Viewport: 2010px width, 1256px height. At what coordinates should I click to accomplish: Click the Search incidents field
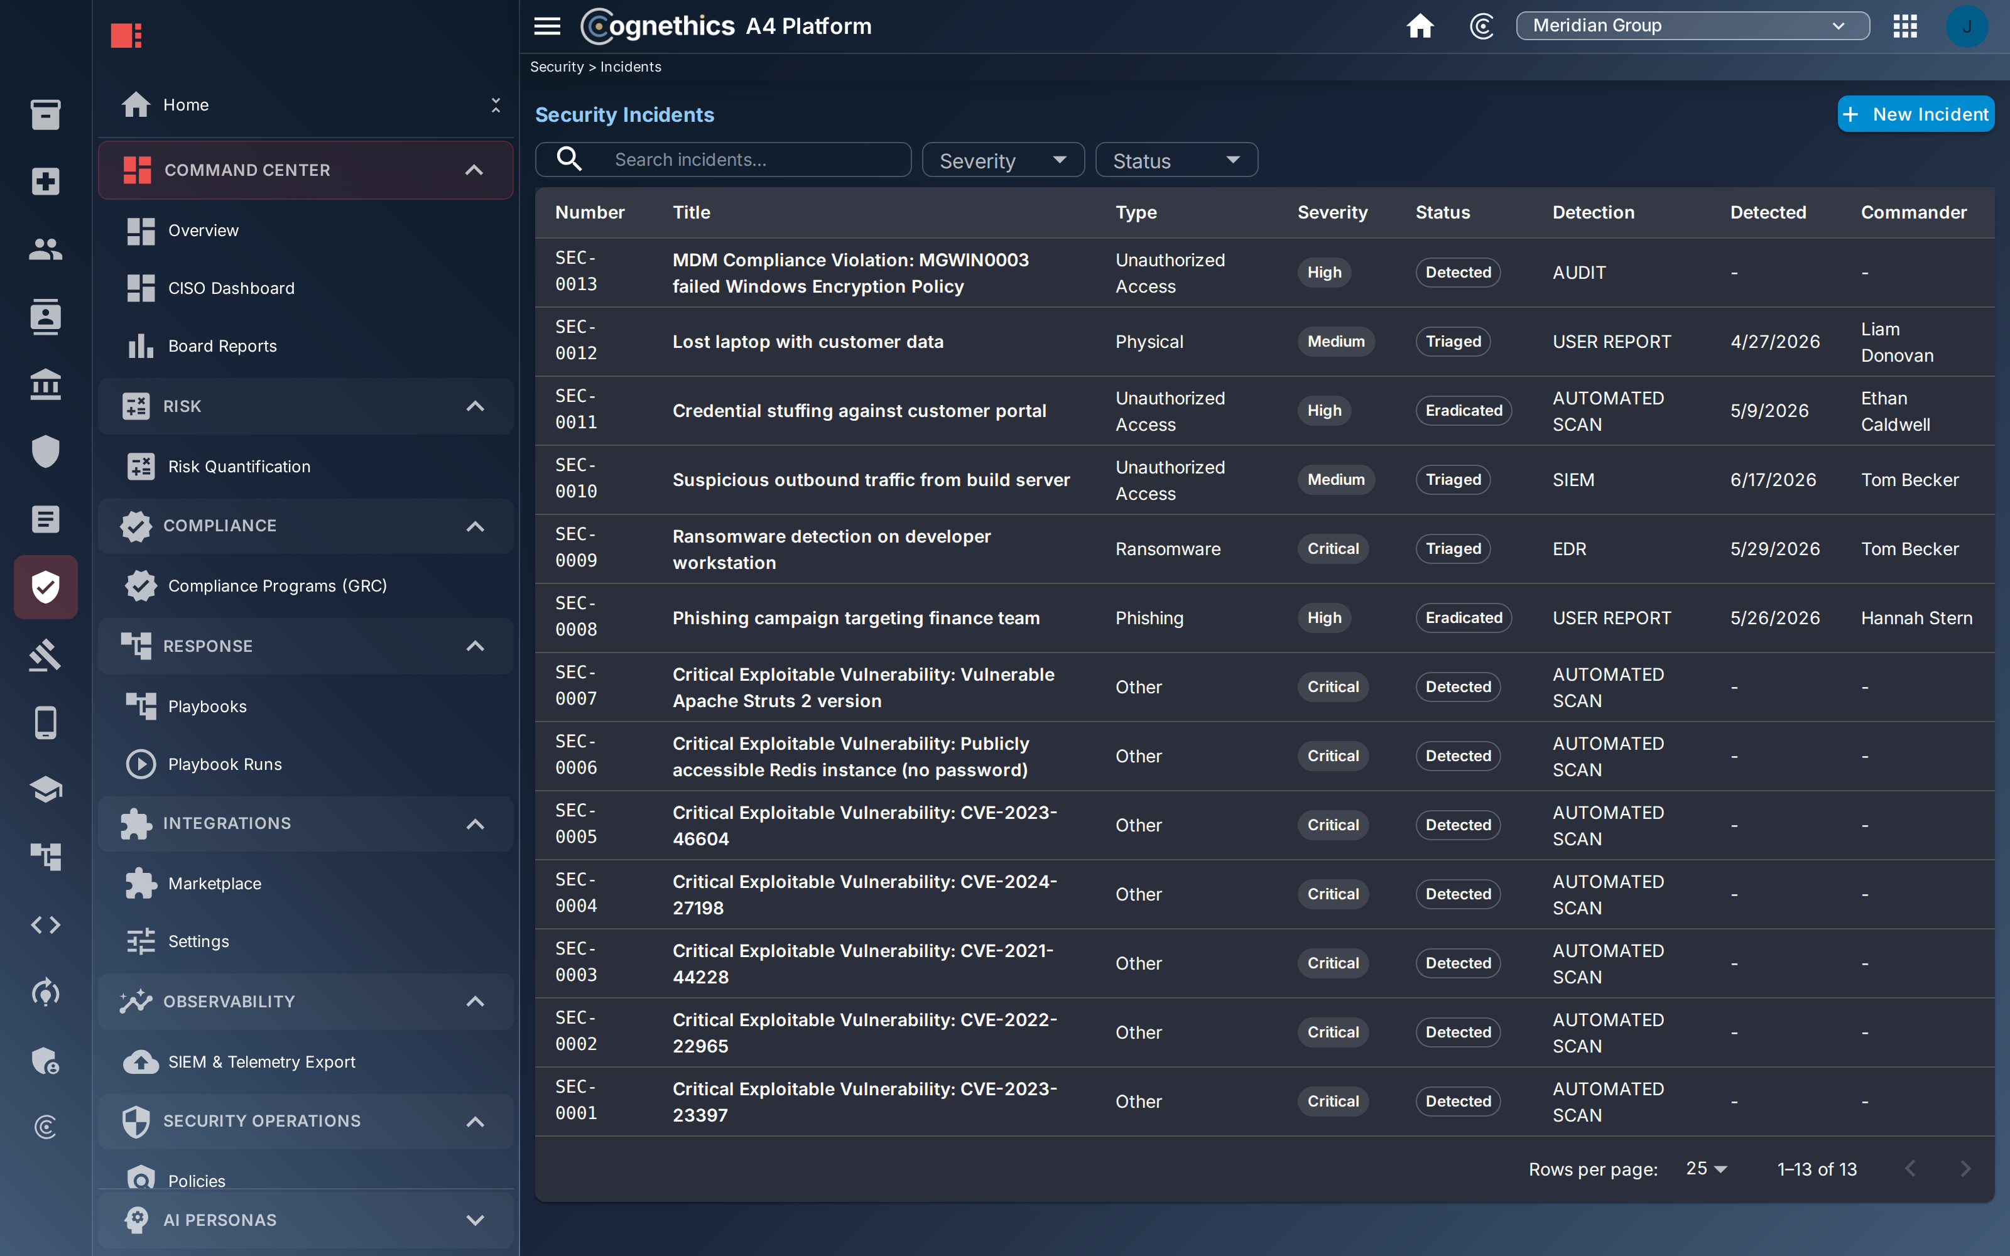[x=722, y=160]
